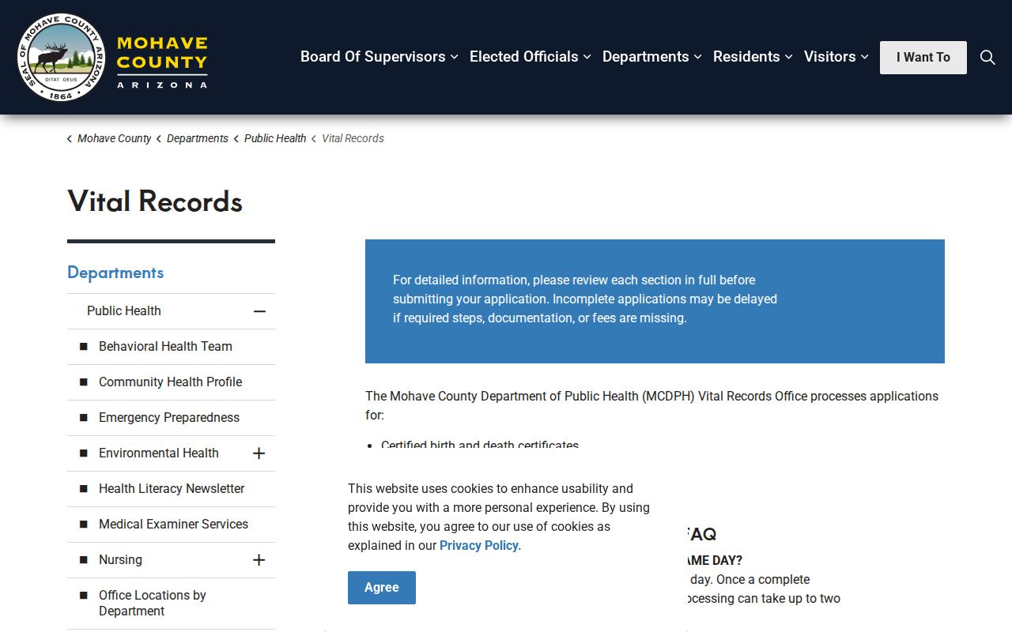Open the Board Of Supervisors dropdown
Screen dimensions: 1012x632
379,57
